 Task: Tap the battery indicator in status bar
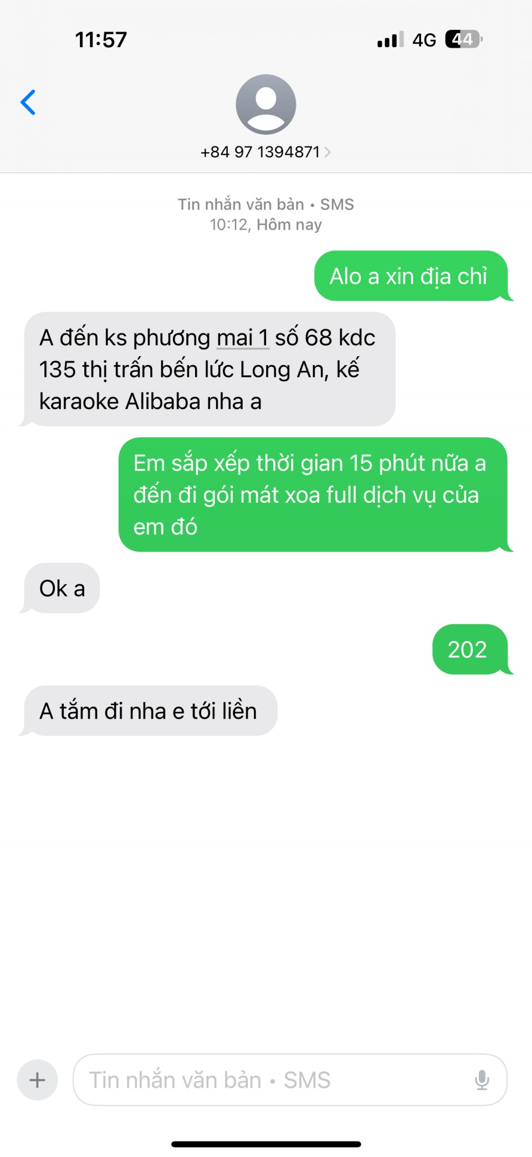pyautogui.click(x=464, y=39)
